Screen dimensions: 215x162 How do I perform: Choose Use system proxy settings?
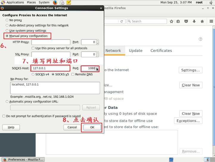pos(7,31)
